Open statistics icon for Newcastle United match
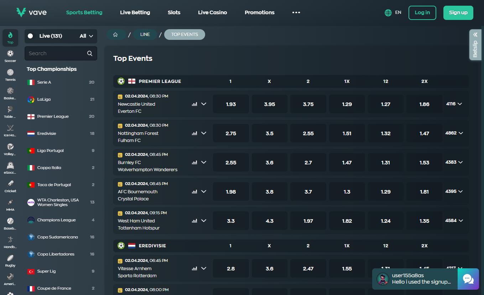 (194, 104)
